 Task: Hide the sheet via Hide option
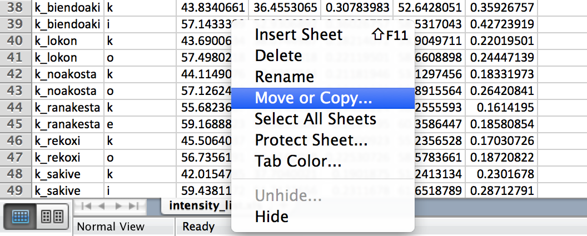(271, 217)
